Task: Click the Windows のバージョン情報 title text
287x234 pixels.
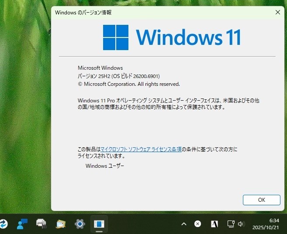Action: (83, 12)
